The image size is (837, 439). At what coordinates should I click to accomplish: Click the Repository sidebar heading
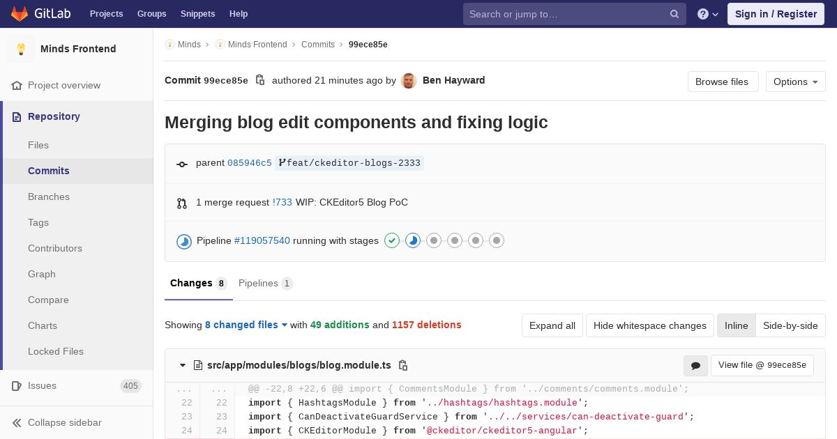point(54,116)
